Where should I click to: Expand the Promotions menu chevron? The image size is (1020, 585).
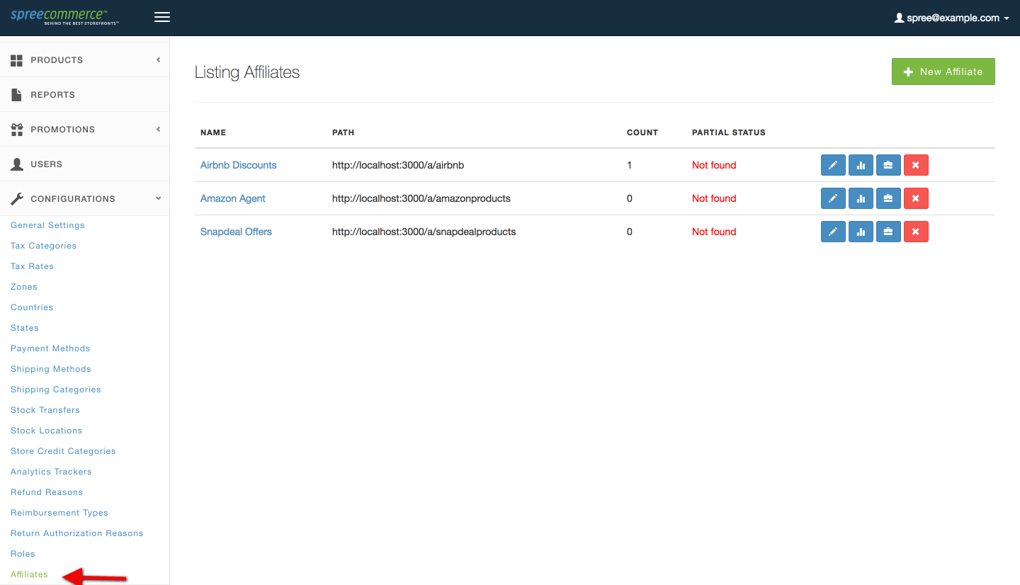158,130
